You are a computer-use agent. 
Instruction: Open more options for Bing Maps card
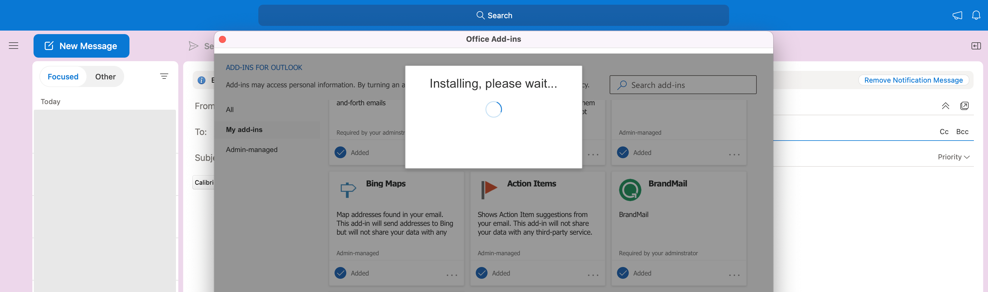[x=452, y=275]
